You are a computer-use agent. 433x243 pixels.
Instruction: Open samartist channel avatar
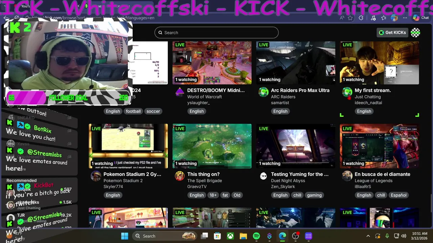coord(264,92)
